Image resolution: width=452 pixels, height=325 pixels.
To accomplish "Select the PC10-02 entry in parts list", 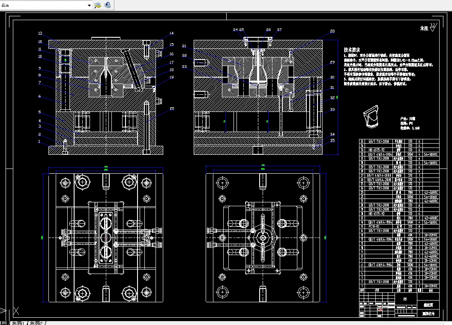I will pos(374,227).
